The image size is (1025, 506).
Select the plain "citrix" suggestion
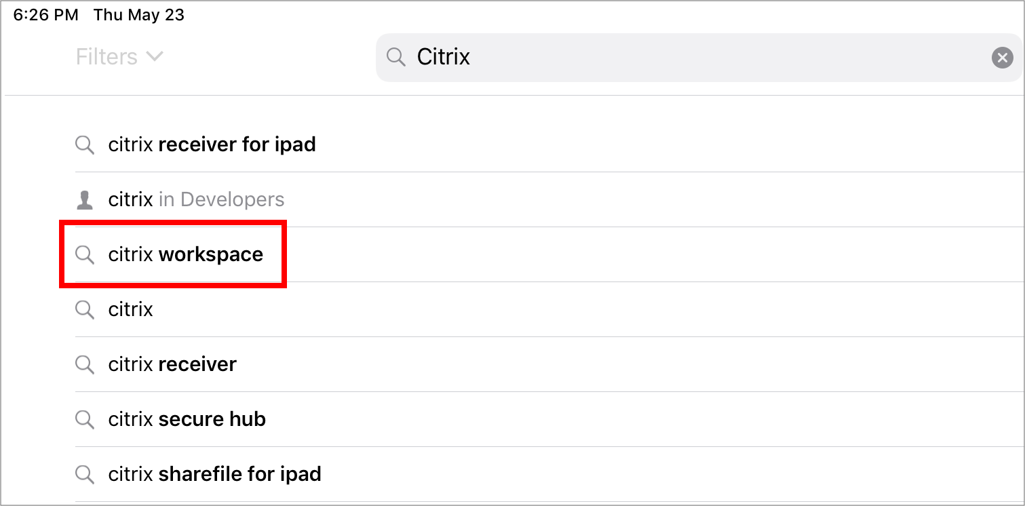tap(131, 309)
